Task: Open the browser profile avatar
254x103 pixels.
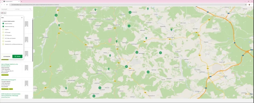Action: coord(249,5)
